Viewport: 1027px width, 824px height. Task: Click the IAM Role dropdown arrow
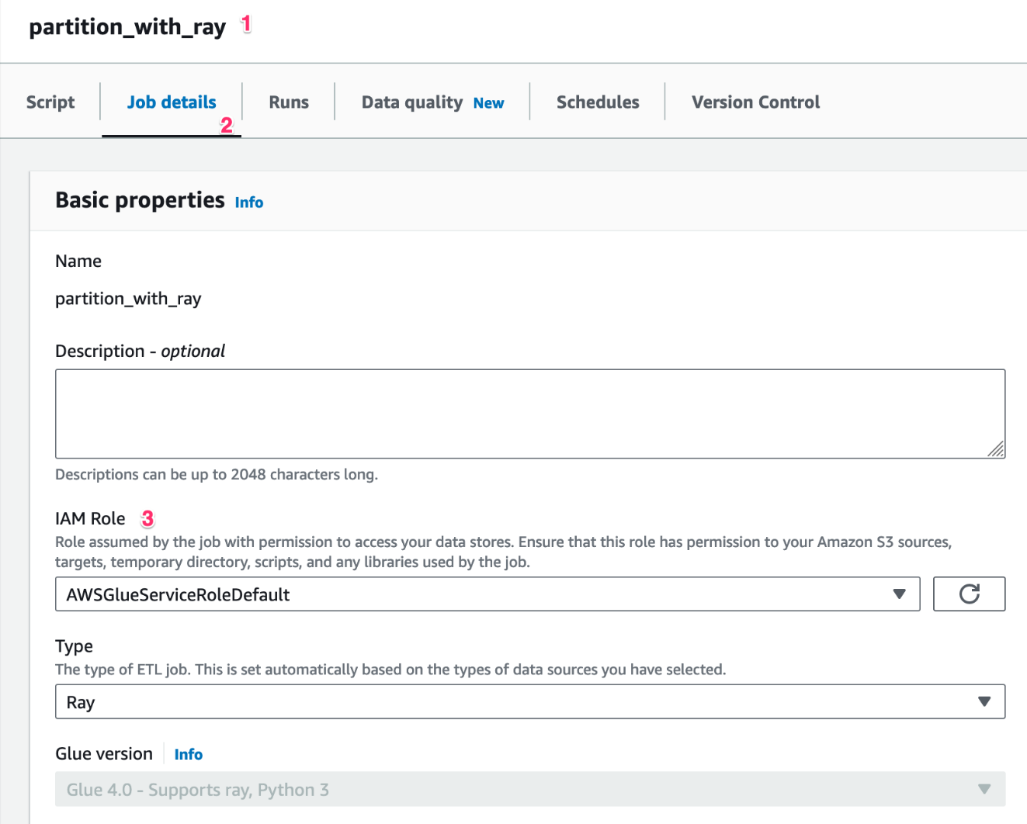tap(899, 594)
